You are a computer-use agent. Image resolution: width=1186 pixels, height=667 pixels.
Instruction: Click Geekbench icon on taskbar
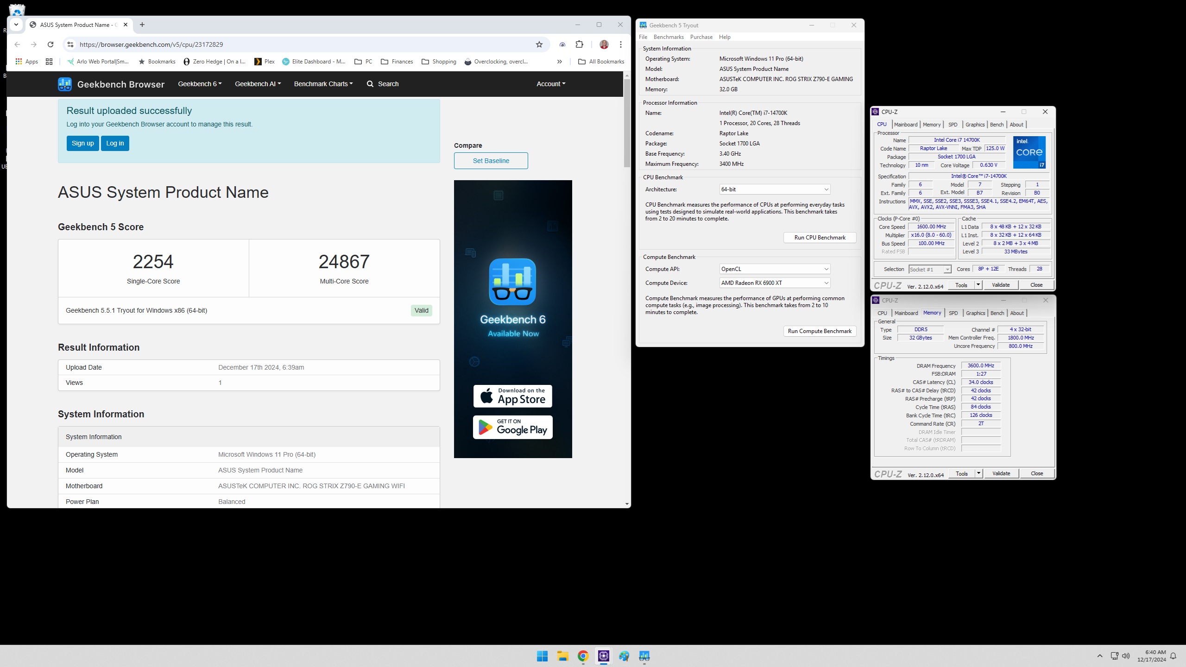(x=644, y=656)
